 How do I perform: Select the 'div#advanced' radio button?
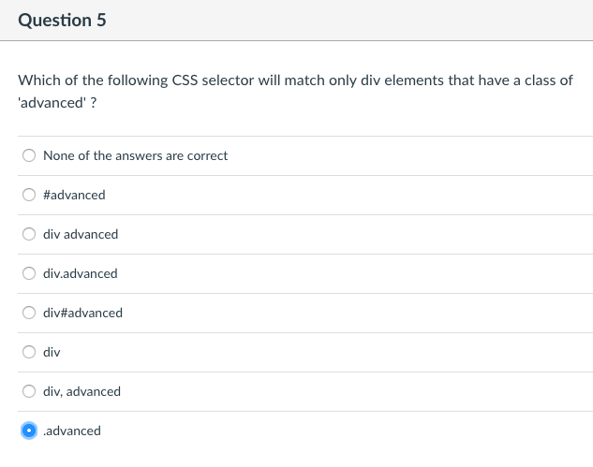pos(30,313)
